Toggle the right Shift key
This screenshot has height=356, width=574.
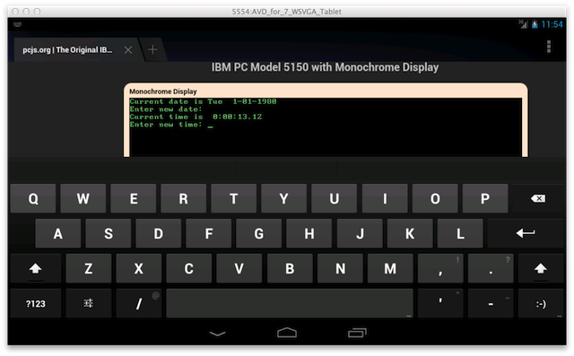click(x=541, y=268)
